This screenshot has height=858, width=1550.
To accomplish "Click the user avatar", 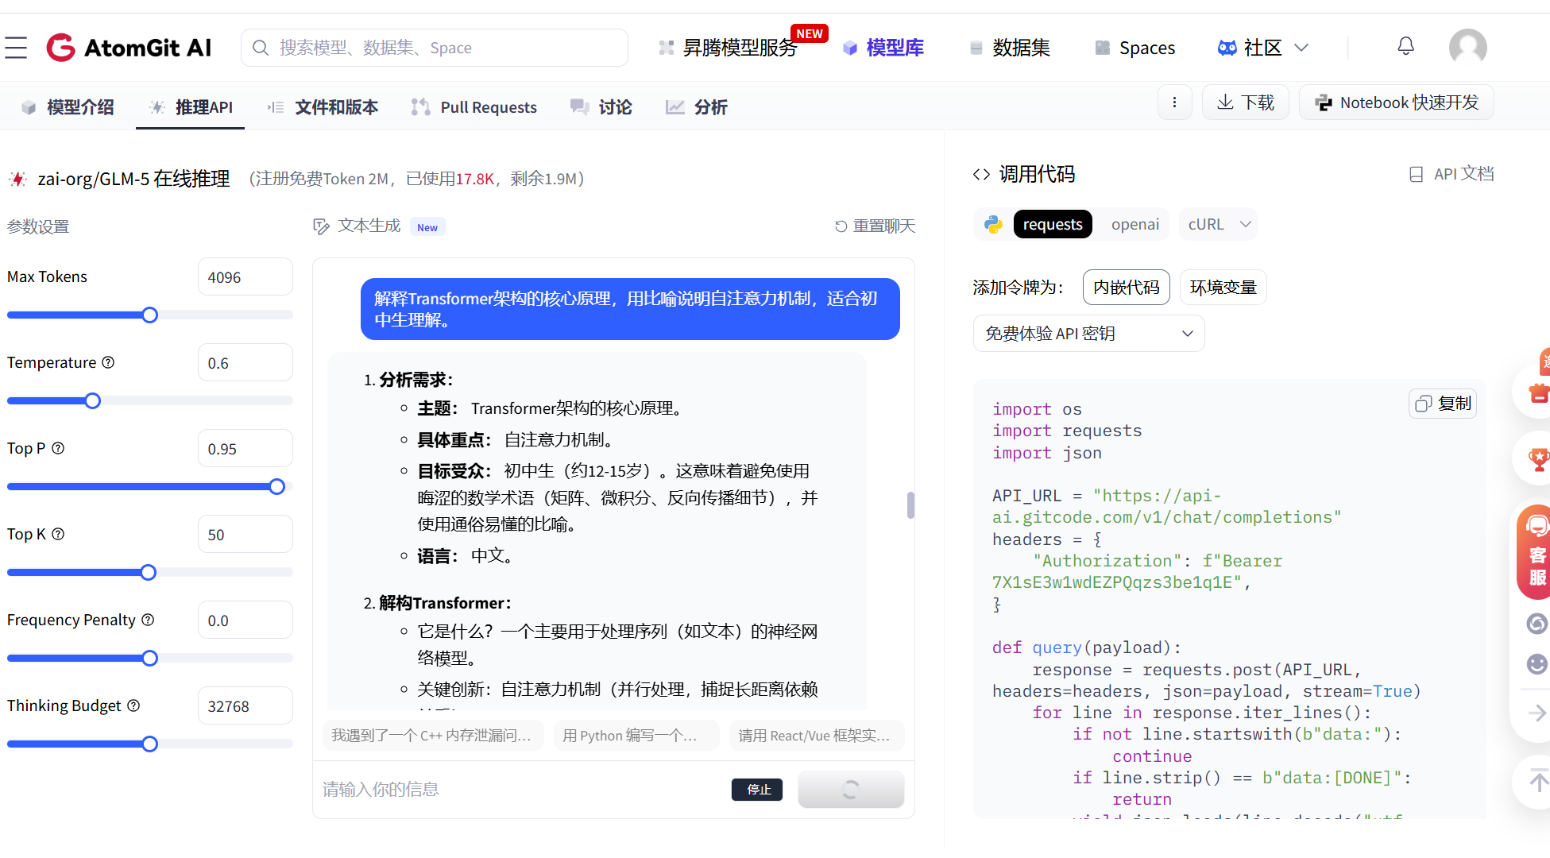I will 1467,47.
